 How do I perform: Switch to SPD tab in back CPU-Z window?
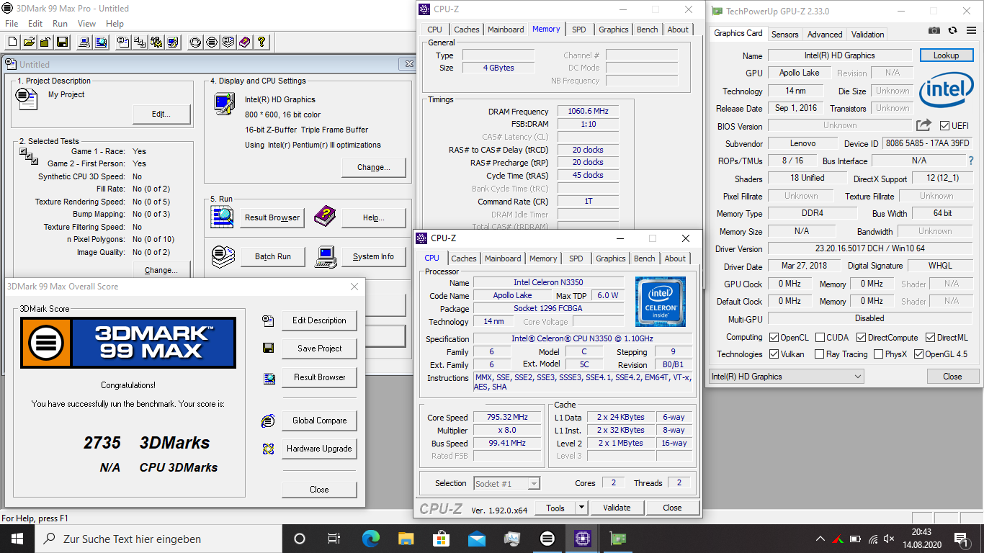click(579, 30)
